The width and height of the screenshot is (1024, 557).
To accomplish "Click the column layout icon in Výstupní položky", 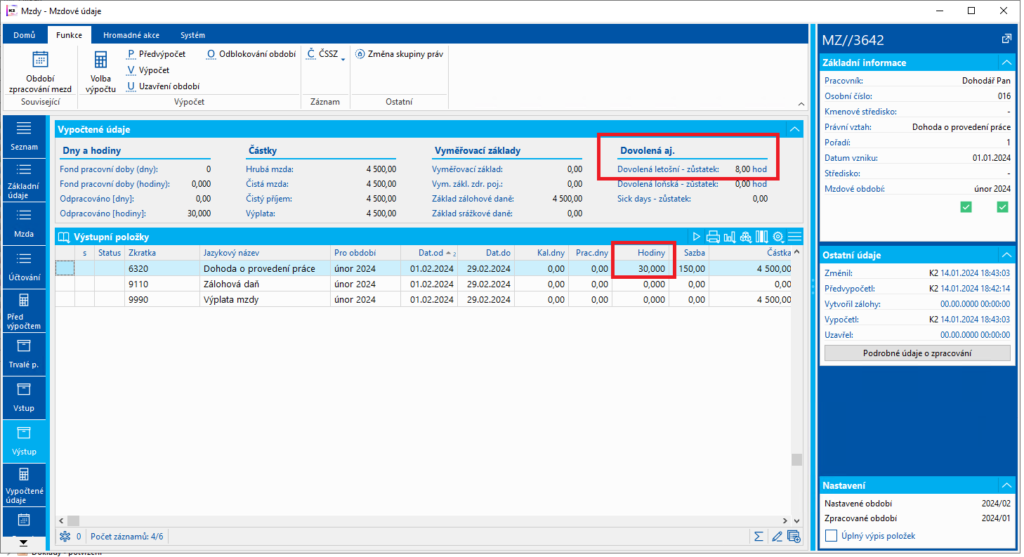I will (762, 237).
